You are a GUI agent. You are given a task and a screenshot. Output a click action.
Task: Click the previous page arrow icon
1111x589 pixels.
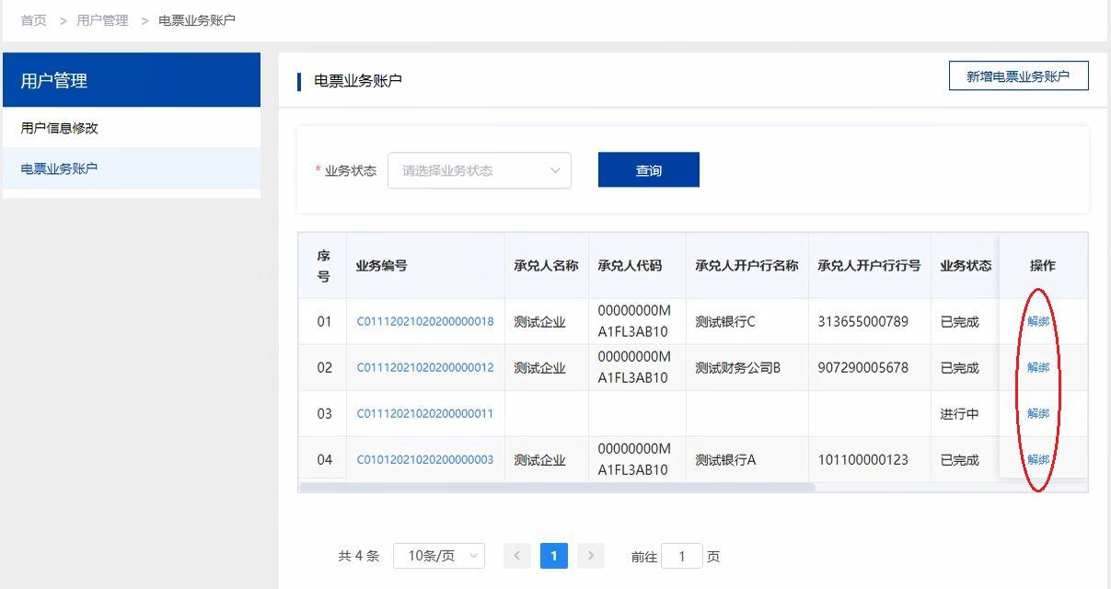[516, 556]
